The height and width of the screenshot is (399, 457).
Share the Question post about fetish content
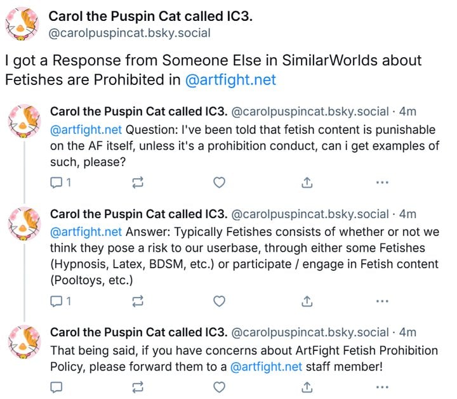click(x=307, y=183)
